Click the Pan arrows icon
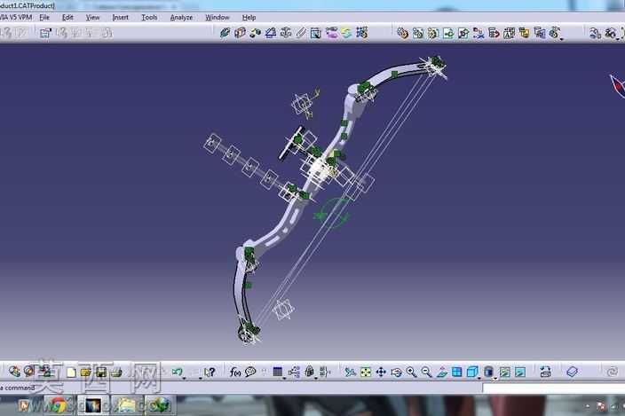 [381, 373]
